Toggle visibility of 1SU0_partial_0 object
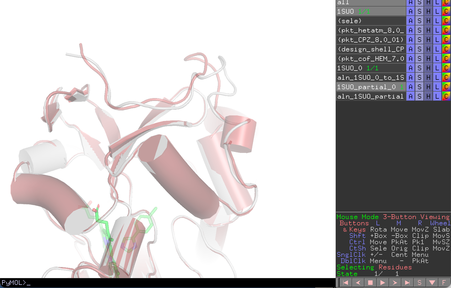Viewport: 451px width, 288px height. pos(371,87)
